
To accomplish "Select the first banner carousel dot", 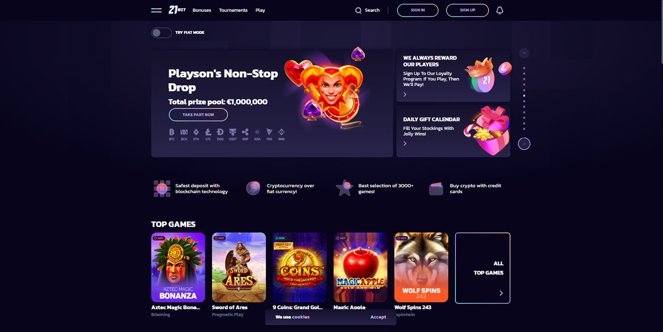I will tap(524, 68).
